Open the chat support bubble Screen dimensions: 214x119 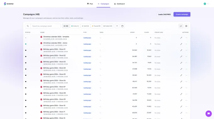tap(209, 114)
